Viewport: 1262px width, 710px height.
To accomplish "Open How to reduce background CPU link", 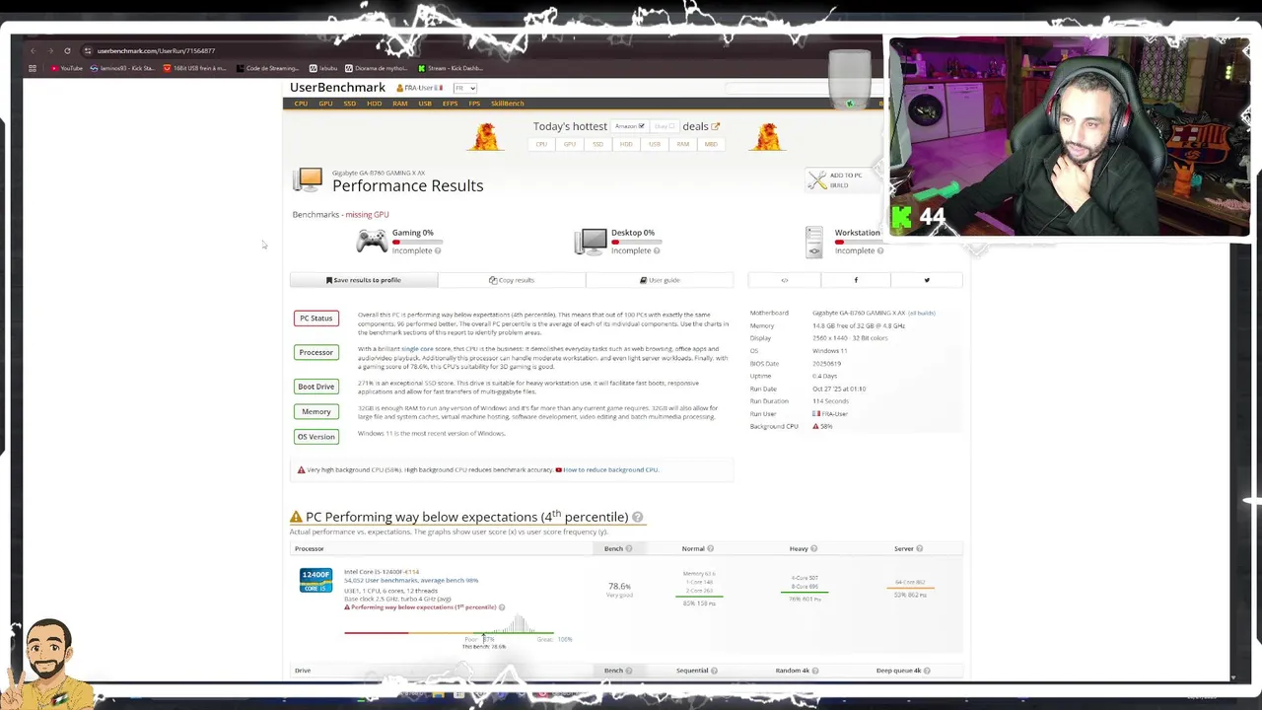I will [x=609, y=469].
